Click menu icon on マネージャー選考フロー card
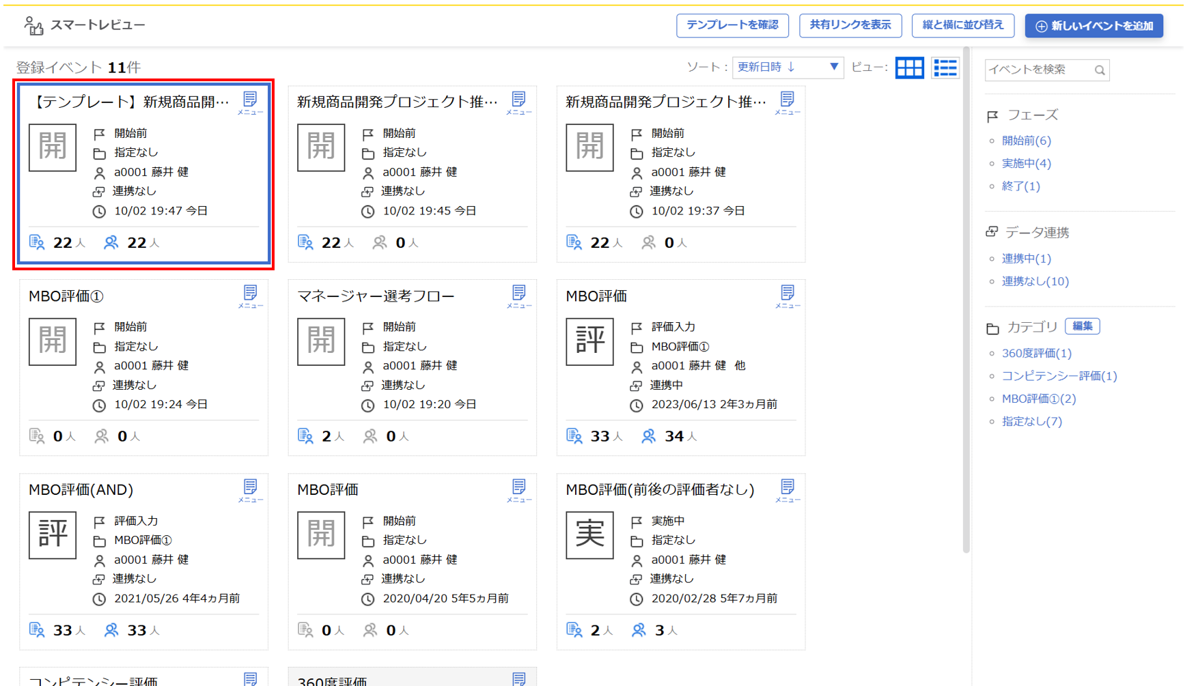The image size is (1185, 686). pyautogui.click(x=518, y=296)
